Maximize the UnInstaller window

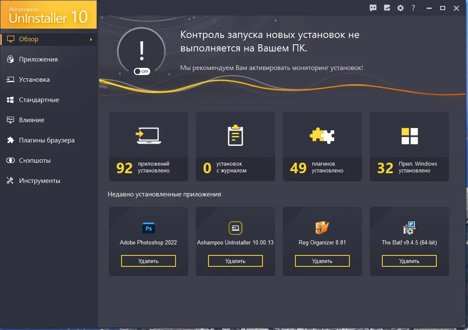(443, 8)
